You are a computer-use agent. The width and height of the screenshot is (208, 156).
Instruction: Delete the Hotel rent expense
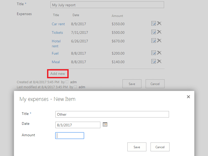[x=159, y=41]
